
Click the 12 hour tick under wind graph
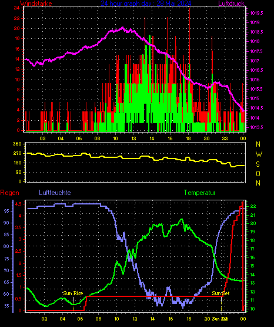[x=133, y=138]
